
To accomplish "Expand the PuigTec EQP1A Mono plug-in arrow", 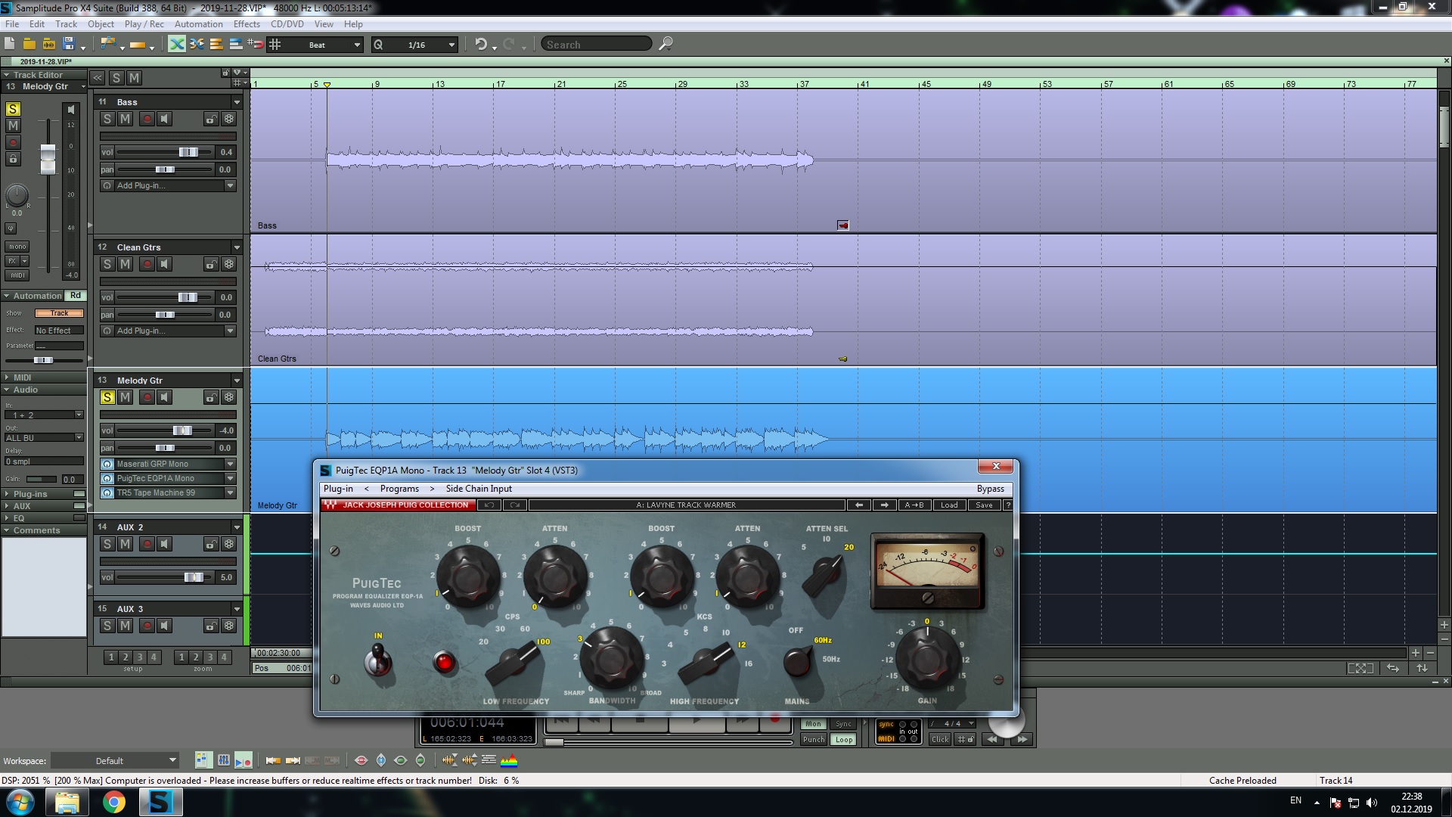I will point(231,478).
